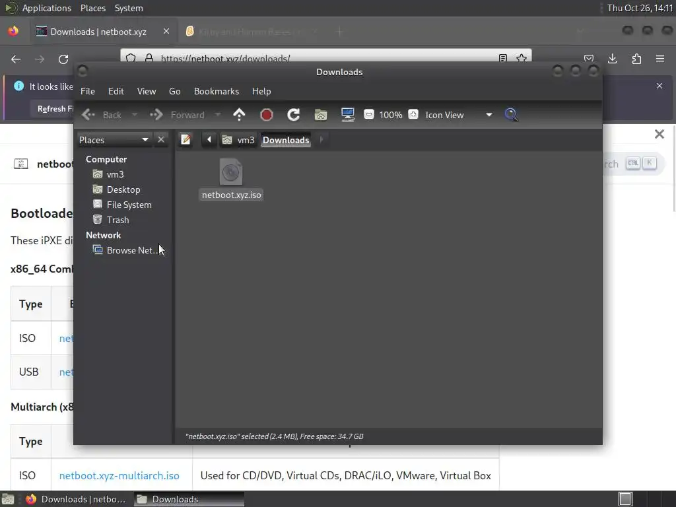Image resolution: width=676 pixels, height=507 pixels.
Task: Click the clock in the top panel
Action: tap(640, 8)
